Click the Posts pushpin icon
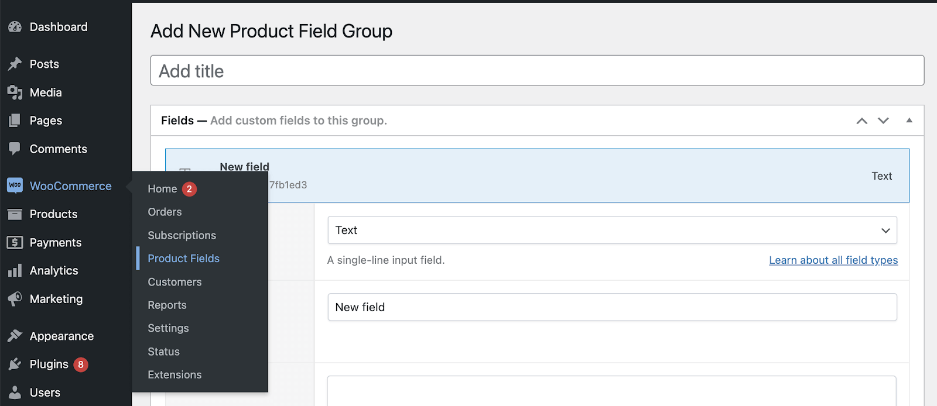This screenshot has width=937, height=406. (x=15, y=64)
